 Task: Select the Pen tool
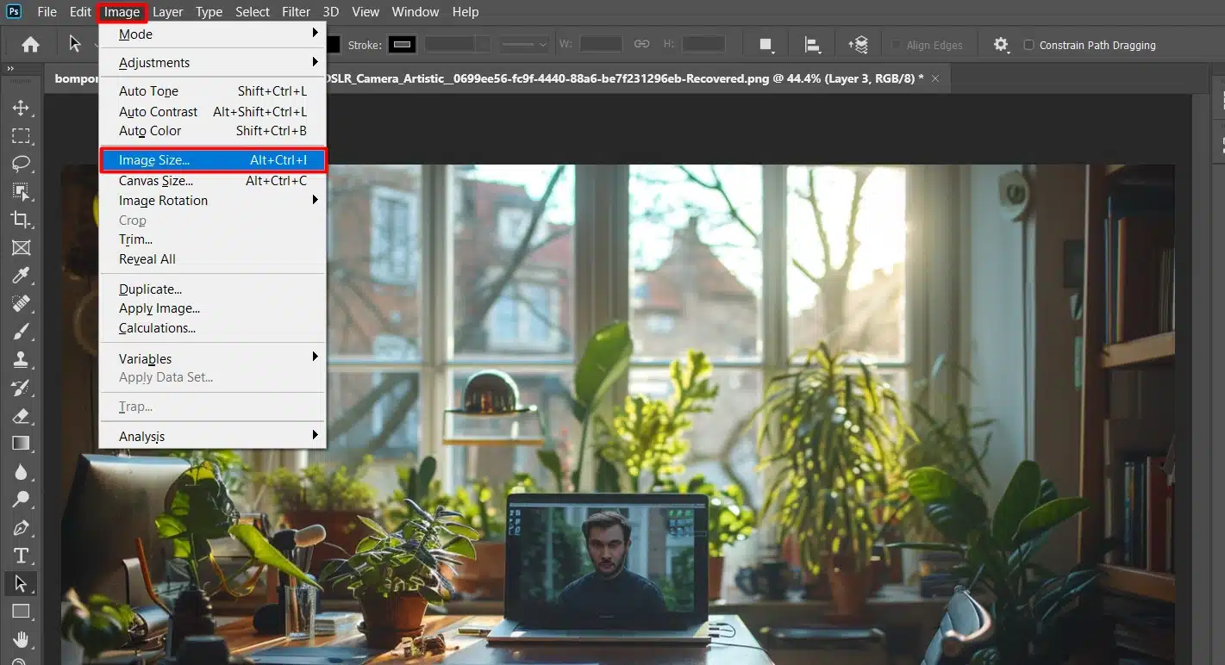[x=21, y=527]
